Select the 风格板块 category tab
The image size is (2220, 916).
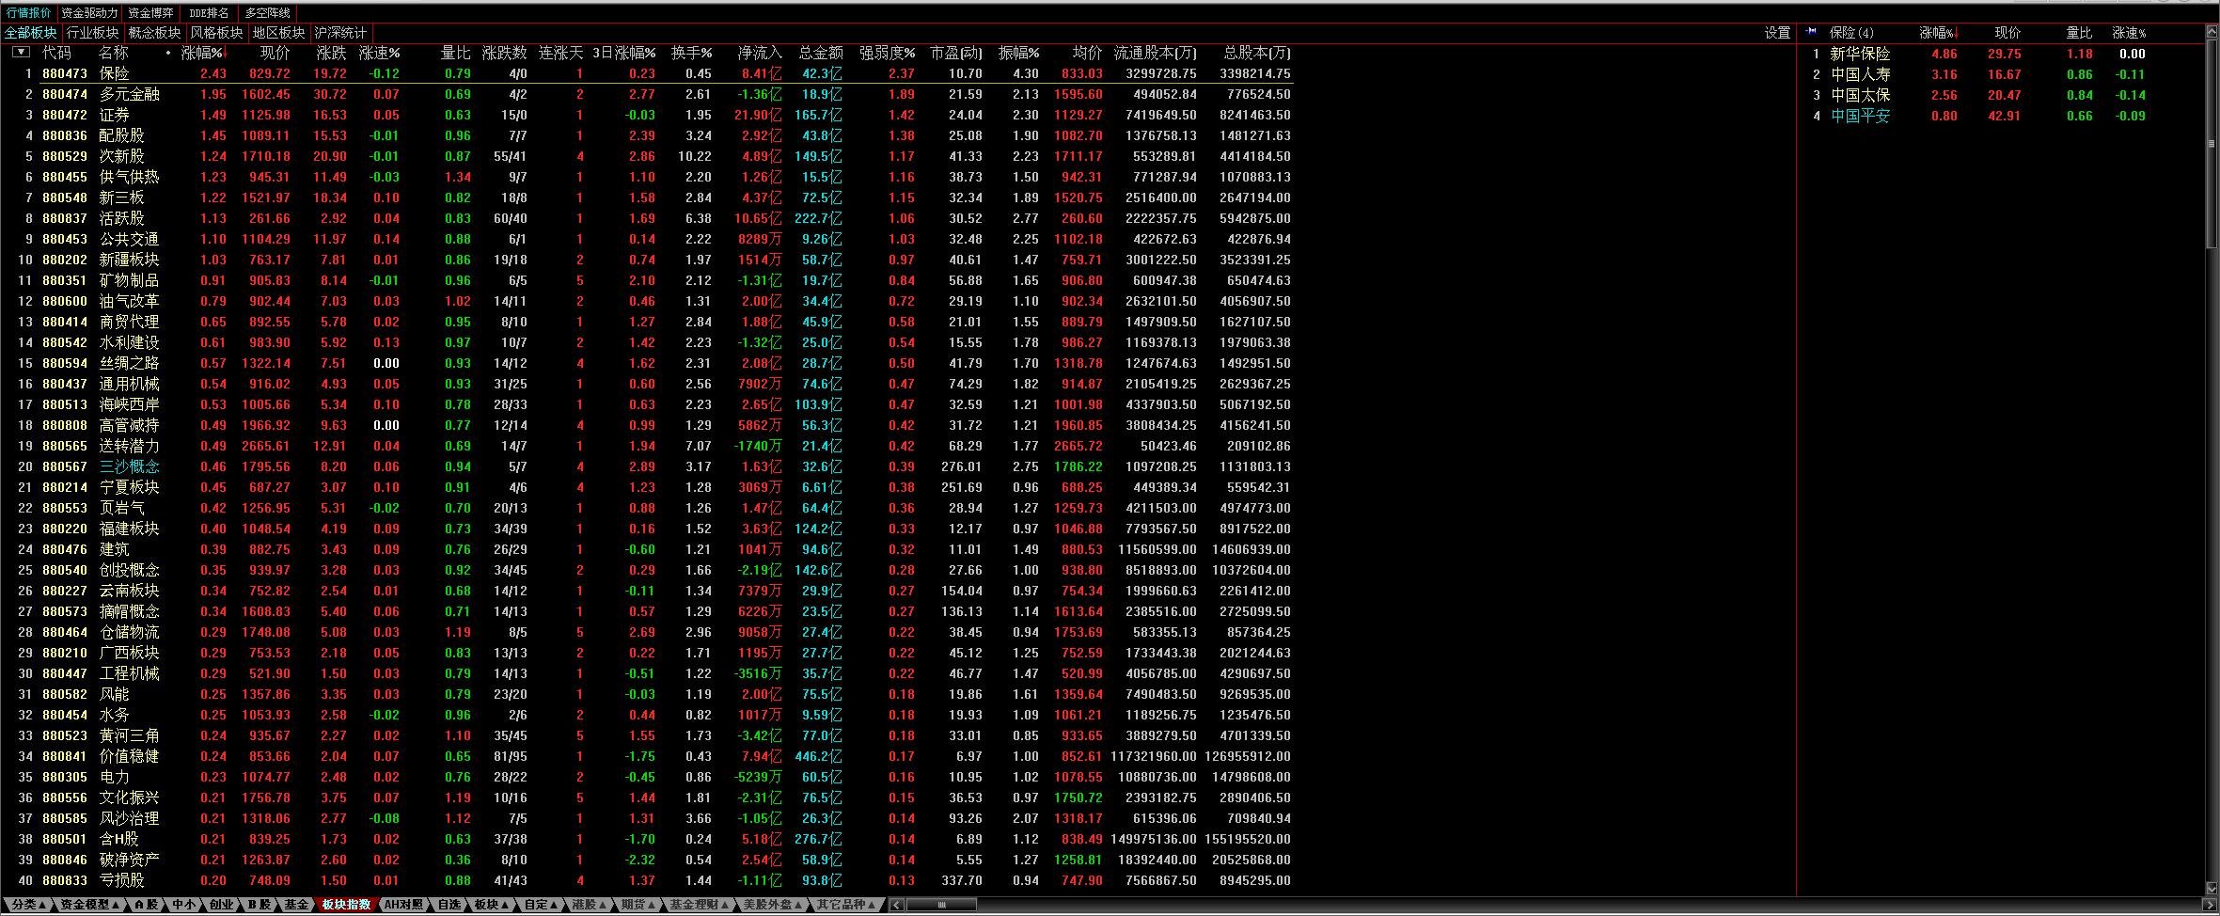(217, 33)
